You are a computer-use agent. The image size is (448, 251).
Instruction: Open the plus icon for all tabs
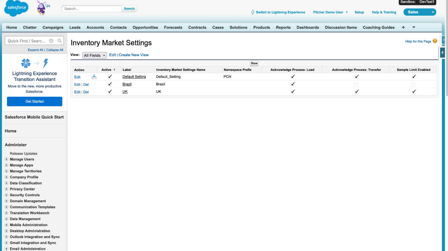pos(403,27)
